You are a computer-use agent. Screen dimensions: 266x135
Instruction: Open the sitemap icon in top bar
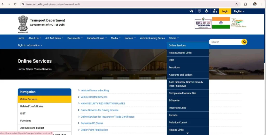[215, 11]
